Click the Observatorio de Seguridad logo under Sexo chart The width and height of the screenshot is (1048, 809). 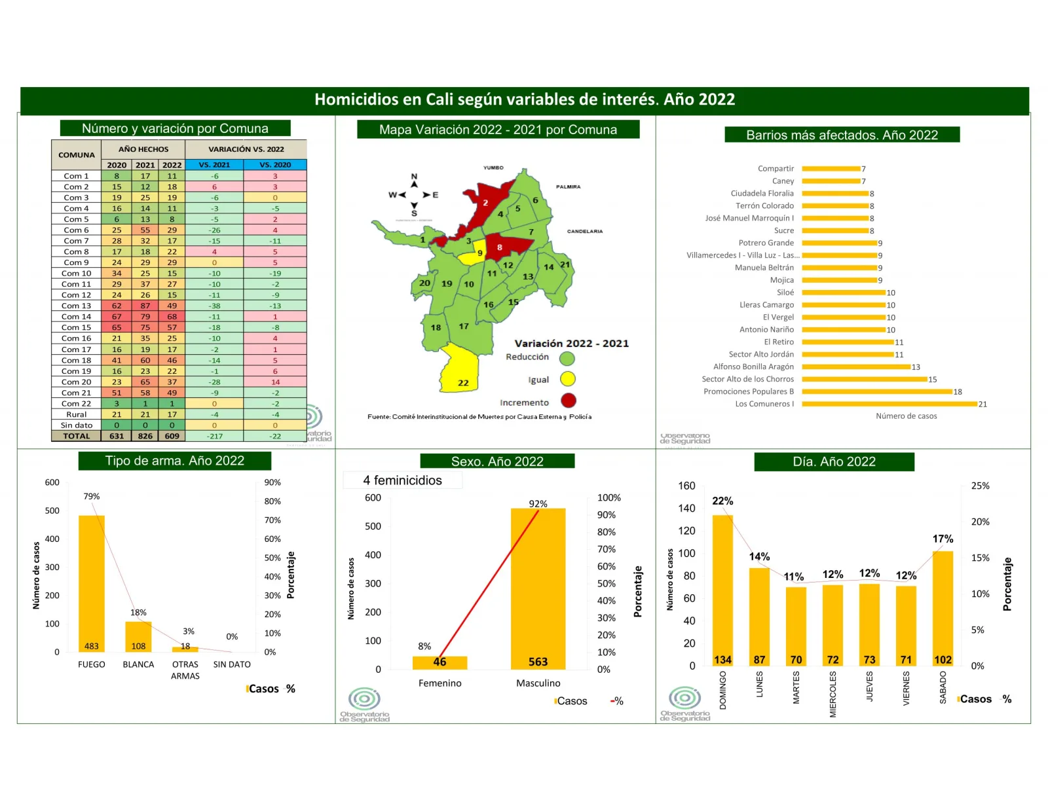[x=365, y=705]
